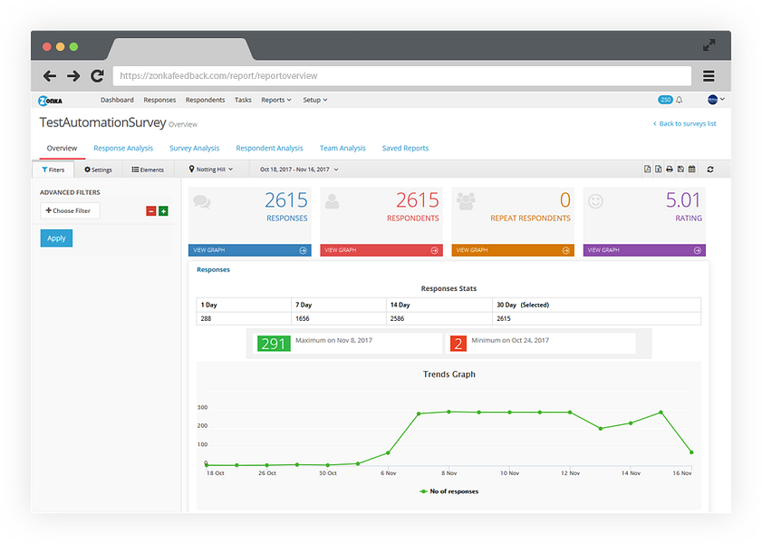Click the print report icon

670,170
